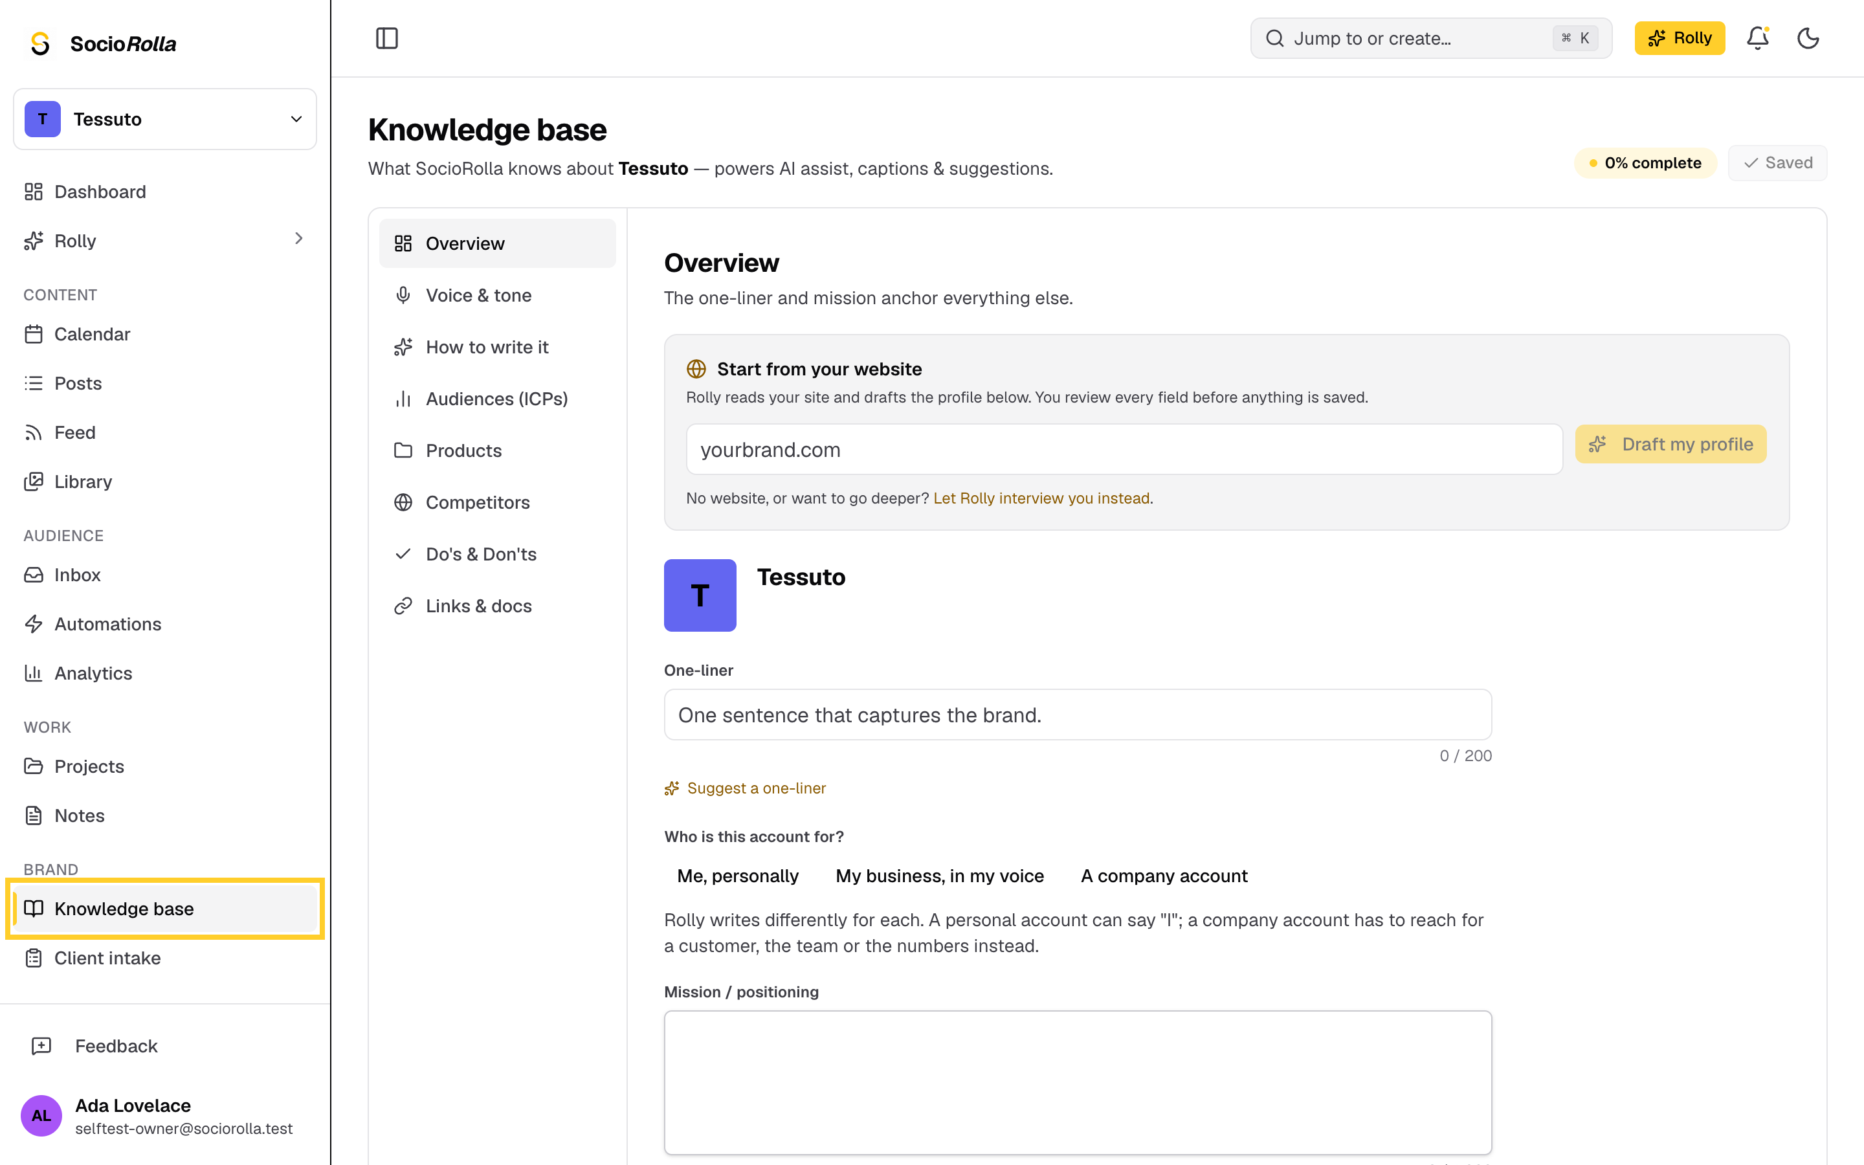The height and width of the screenshot is (1165, 1864).
Task: Go to Posts in sidebar
Action: [x=165, y=383]
